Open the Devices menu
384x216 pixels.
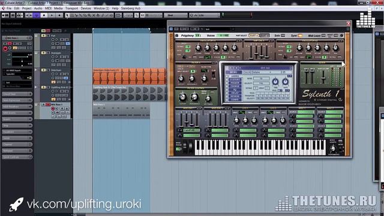pos(86,8)
